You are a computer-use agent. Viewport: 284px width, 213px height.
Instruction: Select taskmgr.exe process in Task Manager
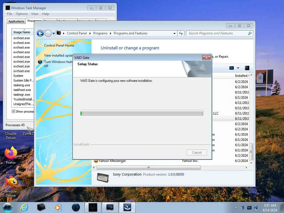click(22, 95)
